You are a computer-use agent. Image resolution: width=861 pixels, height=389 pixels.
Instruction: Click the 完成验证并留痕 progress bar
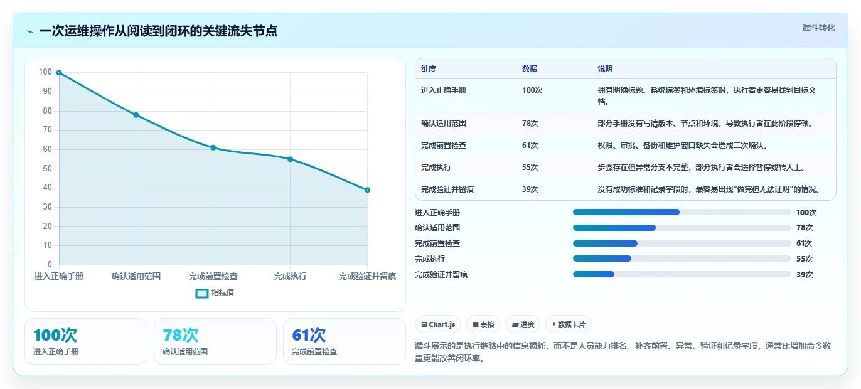(682, 274)
